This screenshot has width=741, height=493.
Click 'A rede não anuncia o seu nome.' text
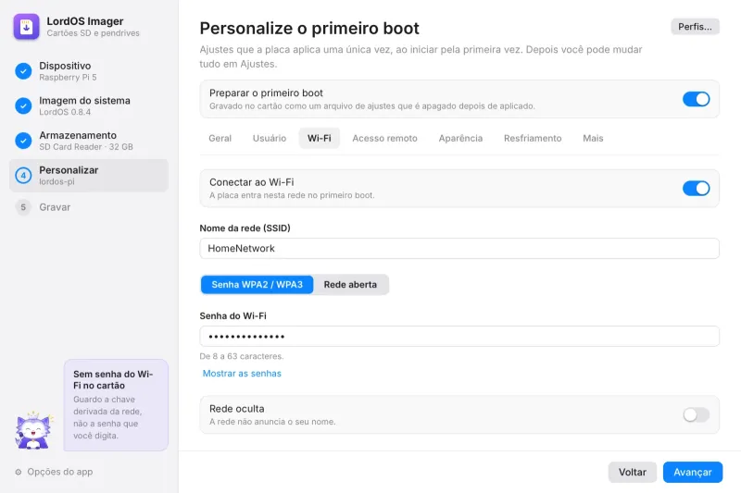272,422
